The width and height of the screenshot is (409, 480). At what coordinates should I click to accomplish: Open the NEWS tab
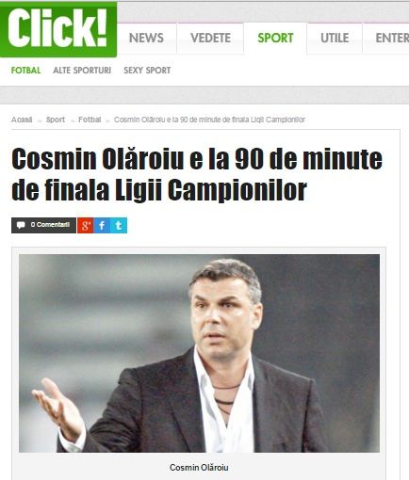[x=146, y=38]
